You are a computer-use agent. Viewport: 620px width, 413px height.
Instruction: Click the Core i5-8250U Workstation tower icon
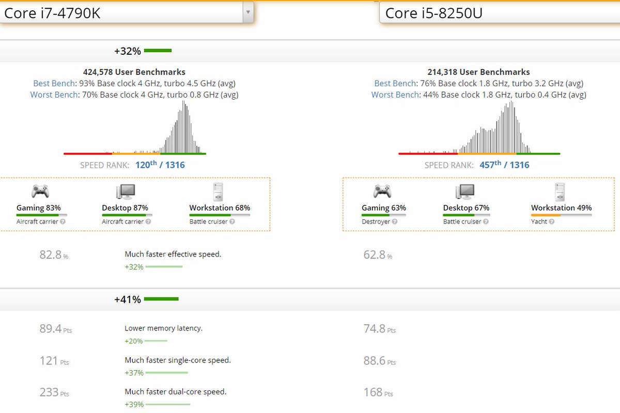click(561, 192)
